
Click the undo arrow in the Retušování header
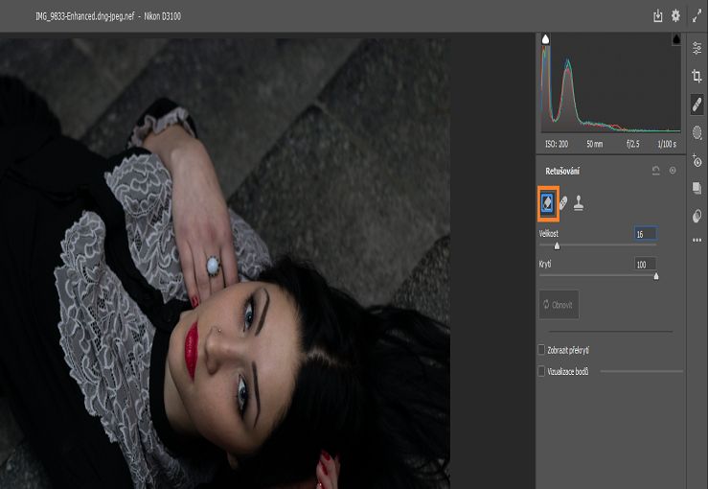coord(655,171)
